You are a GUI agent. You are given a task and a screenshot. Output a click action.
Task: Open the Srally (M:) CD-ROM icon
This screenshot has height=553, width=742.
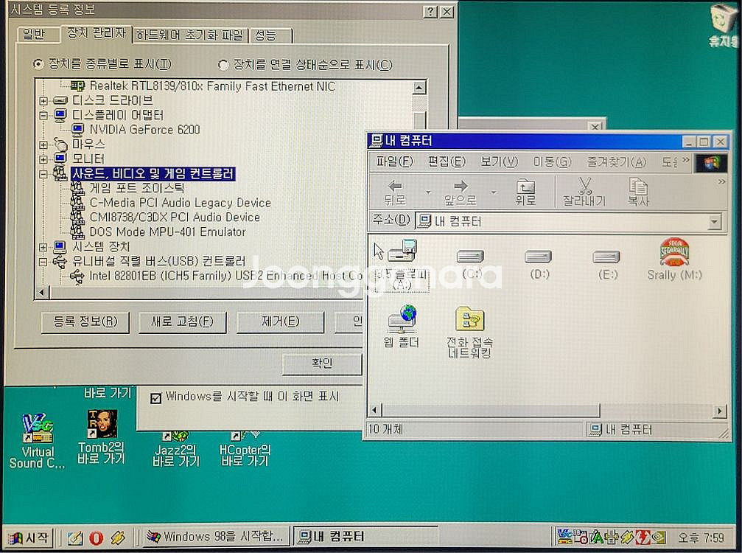[x=673, y=254]
